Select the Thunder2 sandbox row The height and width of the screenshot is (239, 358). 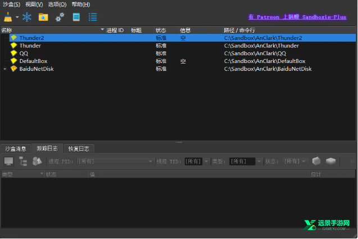183,38
